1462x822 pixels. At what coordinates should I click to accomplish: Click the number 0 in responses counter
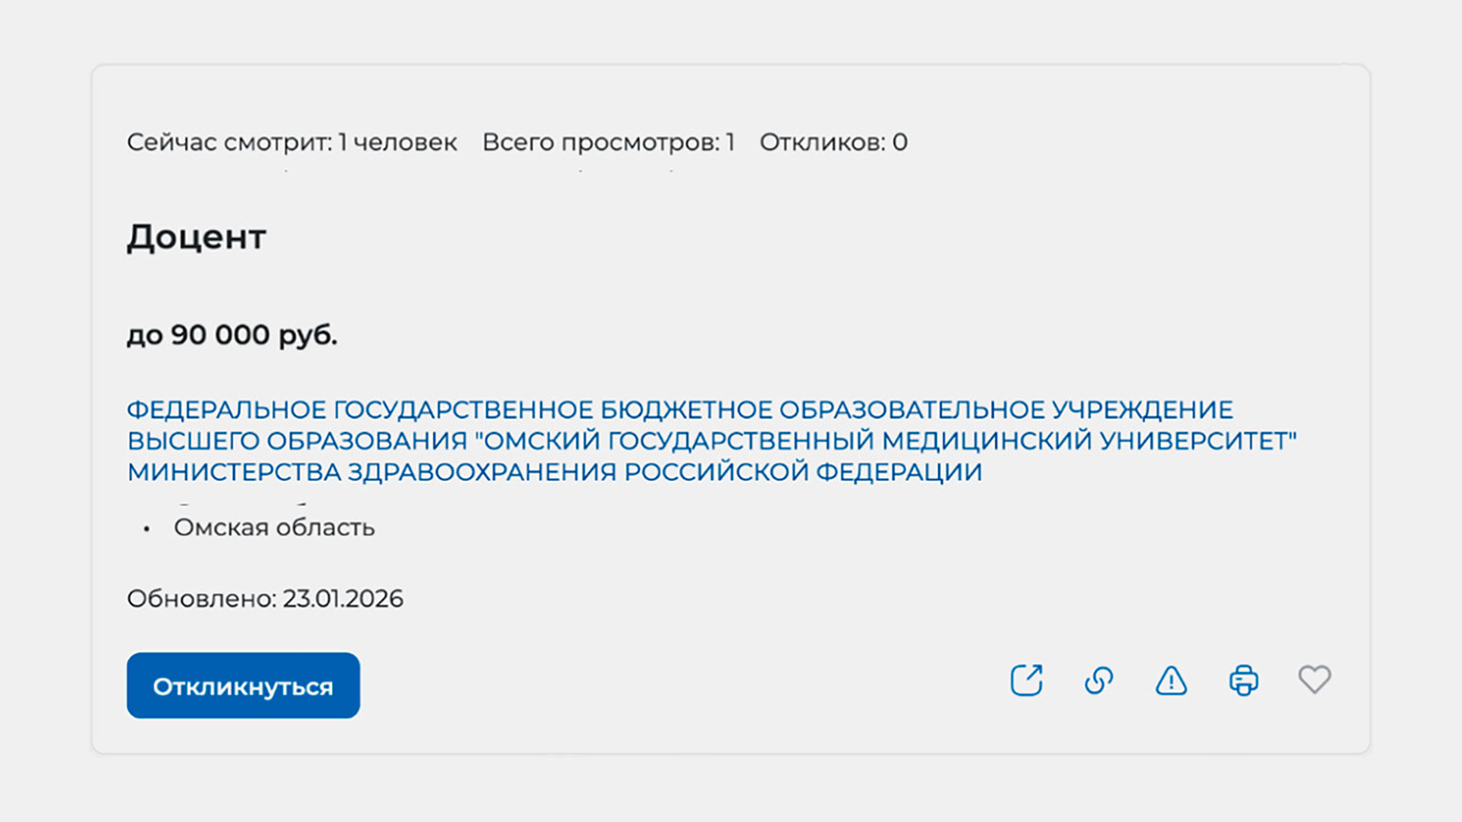pos(900,142)
